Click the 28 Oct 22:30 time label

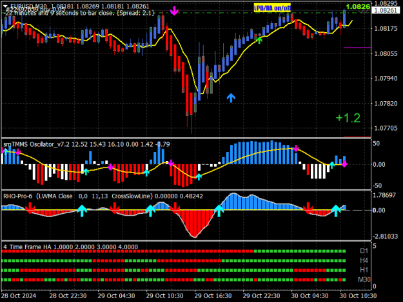(x=68, y=296)
